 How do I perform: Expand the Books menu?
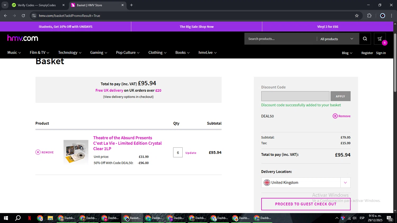tap(182, 53)
